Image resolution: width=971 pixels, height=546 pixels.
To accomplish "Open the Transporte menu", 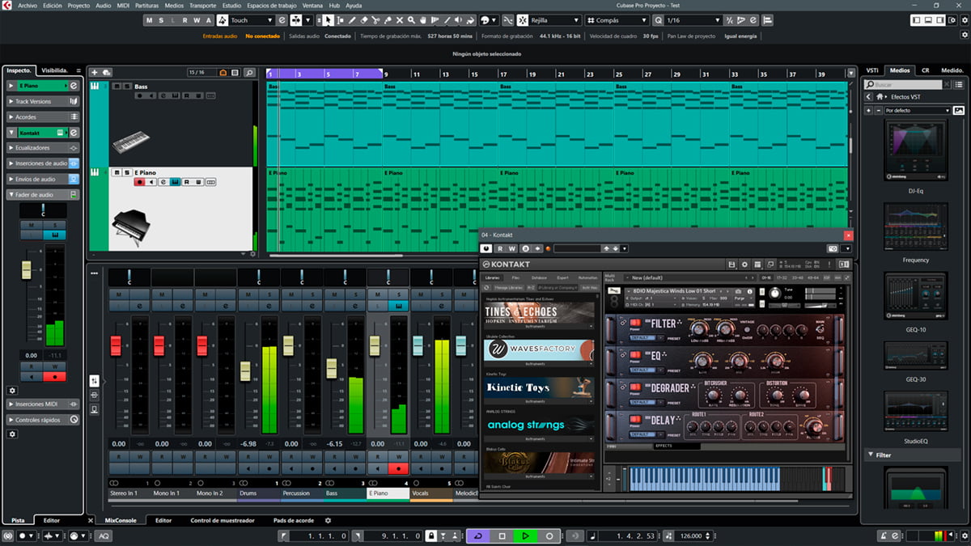I will (x=202, y=5).
